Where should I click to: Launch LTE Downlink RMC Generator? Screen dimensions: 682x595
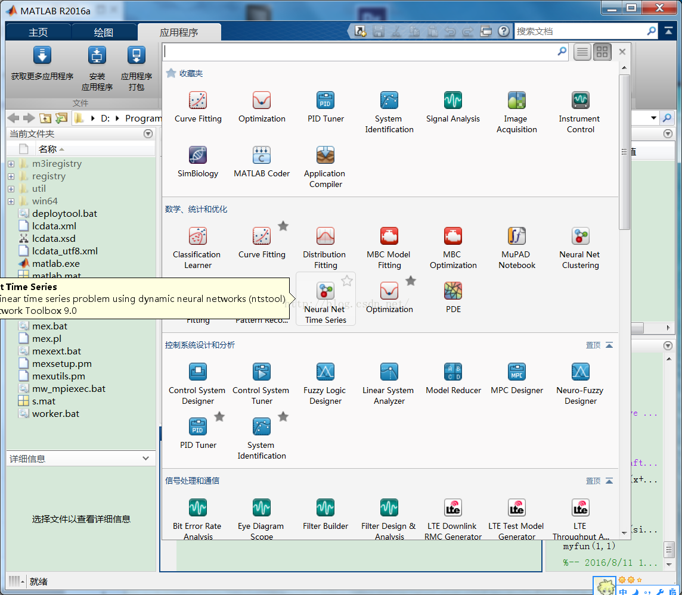tap(453, 519)
